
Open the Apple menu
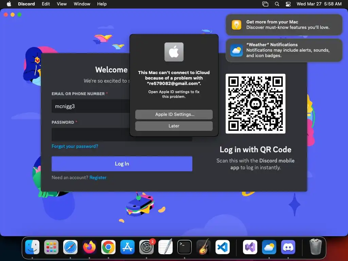tap(9, 4)
